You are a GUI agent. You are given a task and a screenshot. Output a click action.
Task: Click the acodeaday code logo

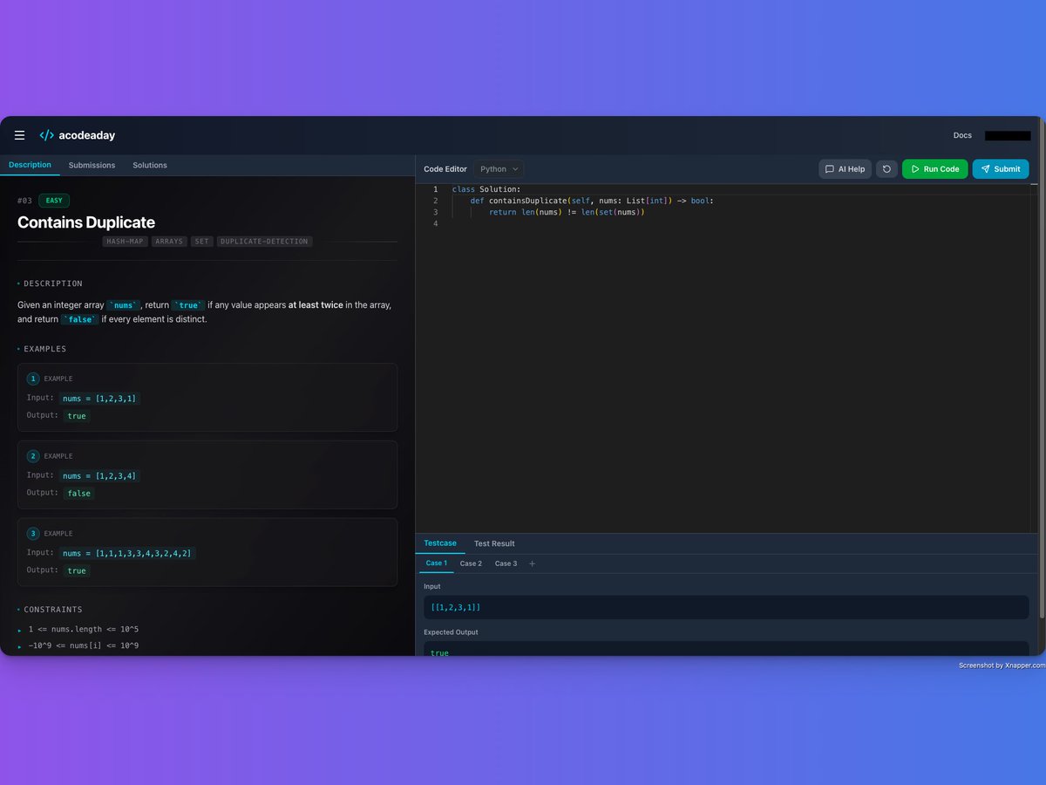point(46,135)
